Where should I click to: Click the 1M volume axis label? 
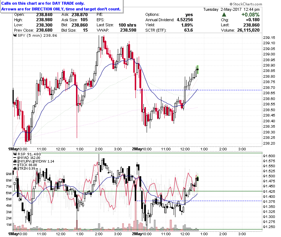click(x=9, y=225)
